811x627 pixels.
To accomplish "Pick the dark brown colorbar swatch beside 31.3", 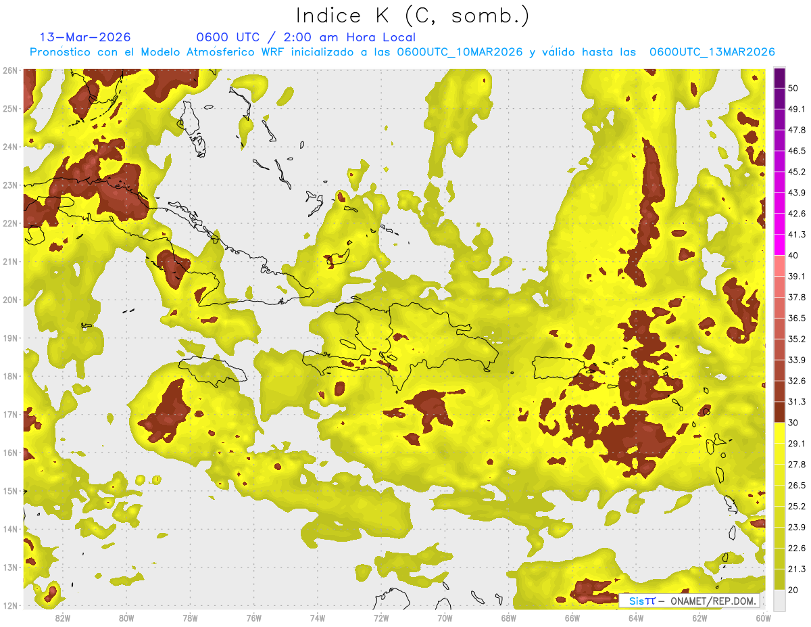I will tap(779, 413).
